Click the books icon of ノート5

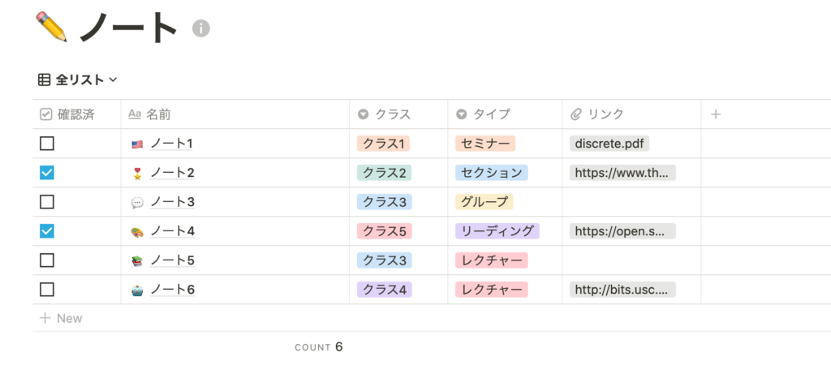(x=137, y=260)
